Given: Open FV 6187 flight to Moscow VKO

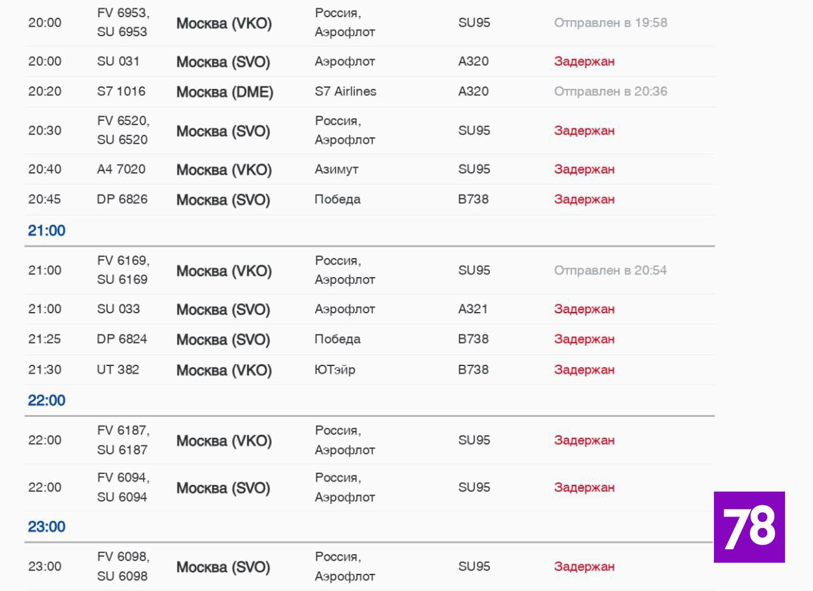Looking at the screenshot, I should click(224, 441).
